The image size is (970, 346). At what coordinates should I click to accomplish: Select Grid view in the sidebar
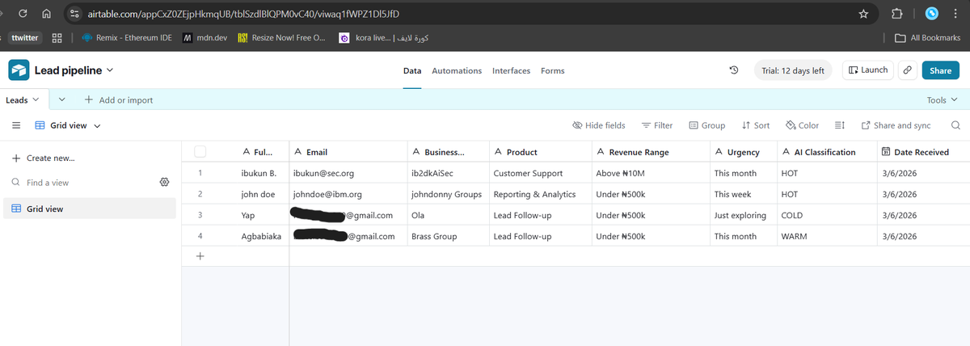coord(89,209)
